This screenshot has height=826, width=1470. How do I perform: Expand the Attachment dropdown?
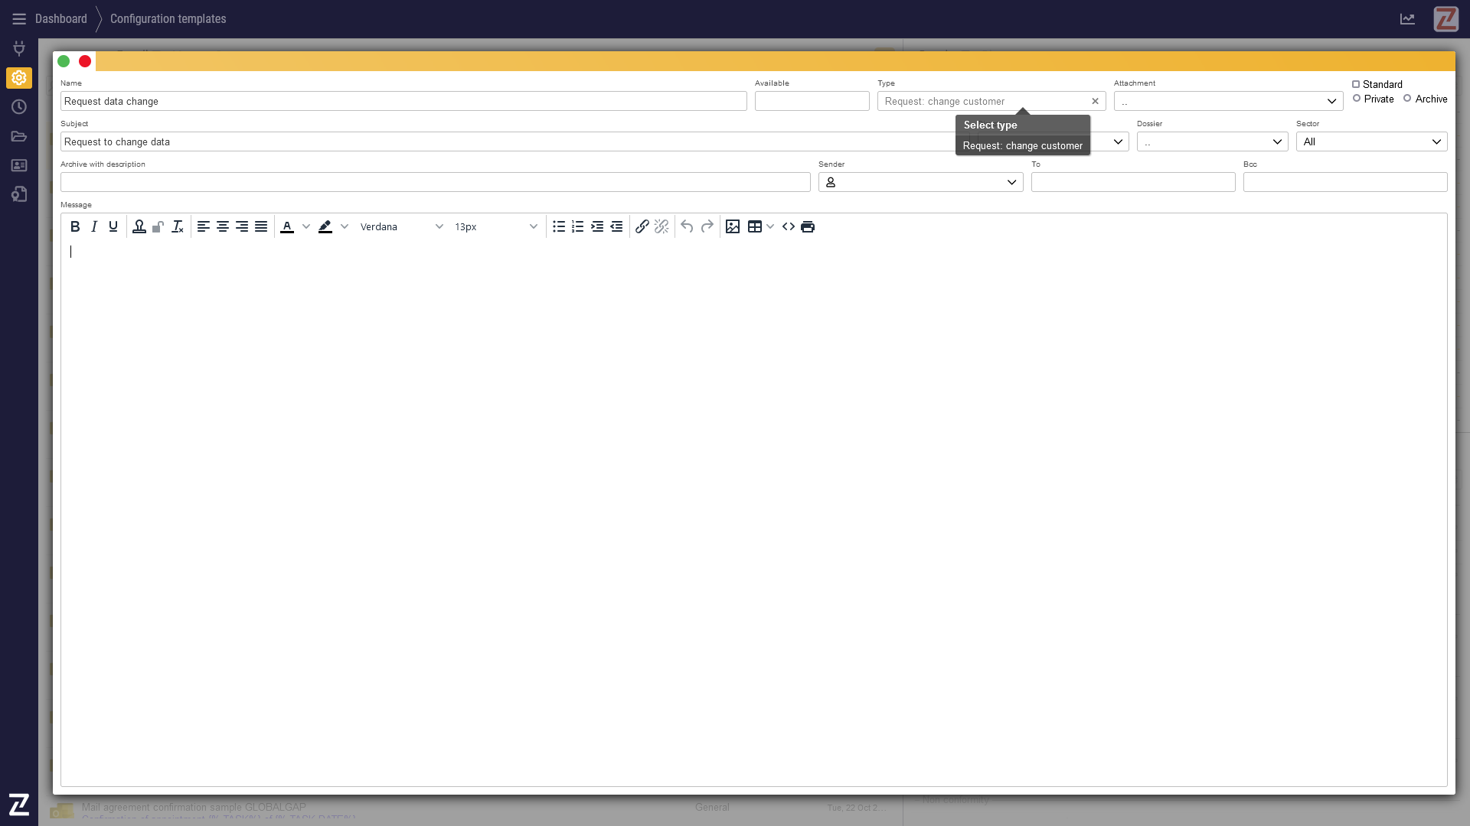point(1228,101)
